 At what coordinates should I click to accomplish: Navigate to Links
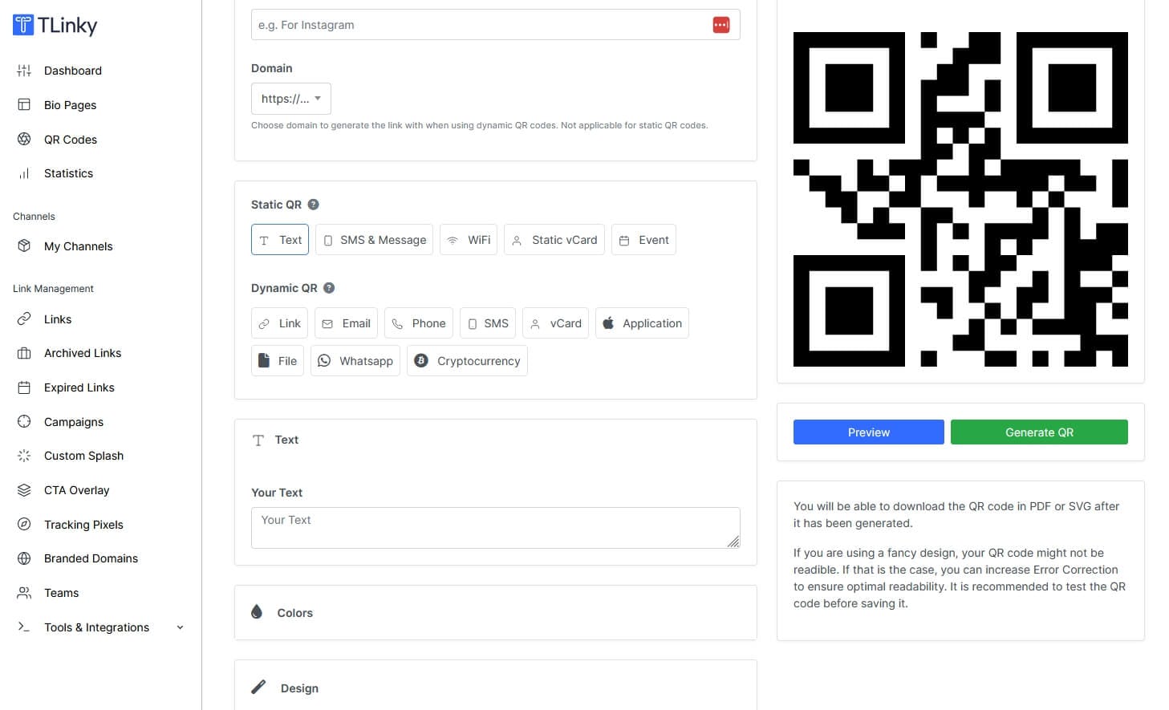[x=58, y=319]
